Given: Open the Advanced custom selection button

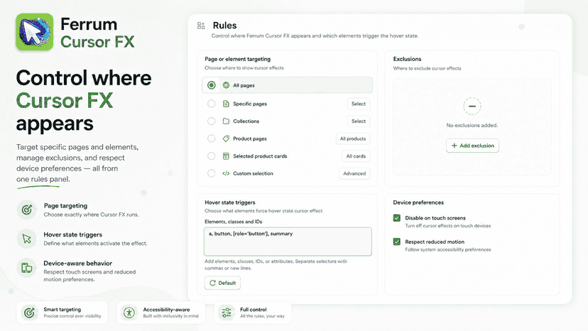Looking at the screenshot, I should 354,173.
